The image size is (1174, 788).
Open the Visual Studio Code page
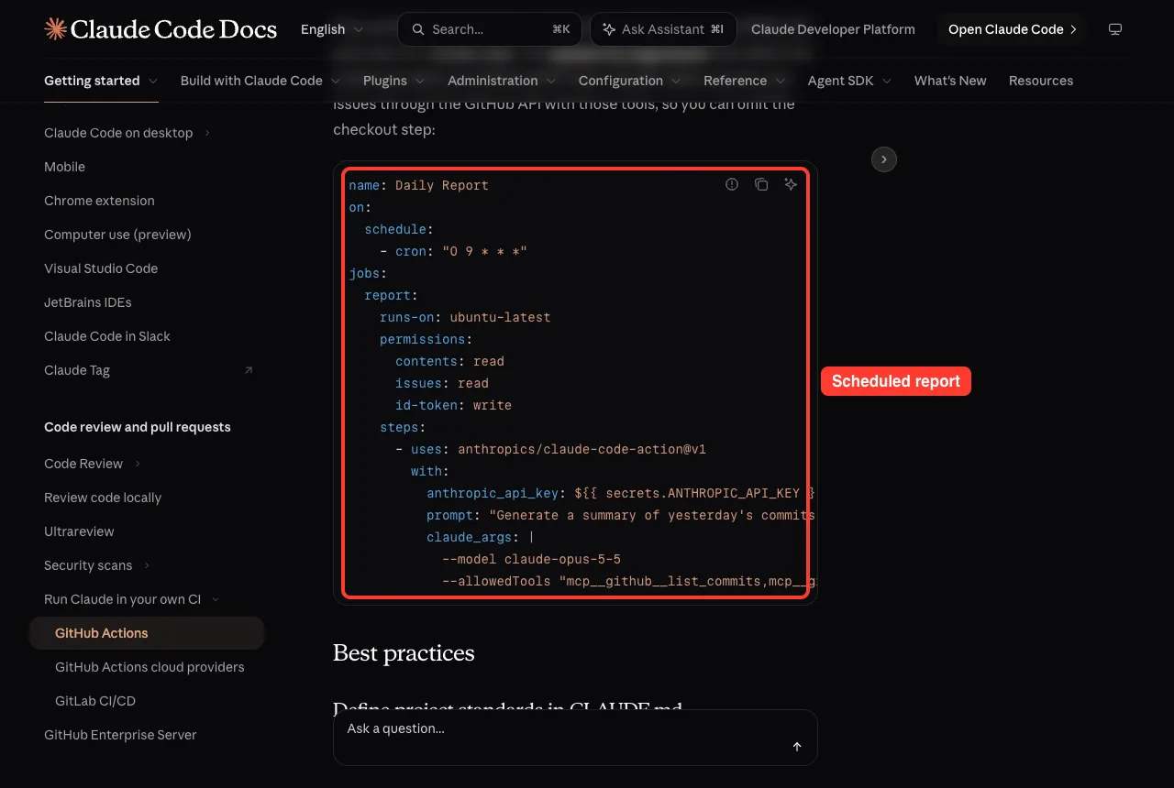pos(101,268)
